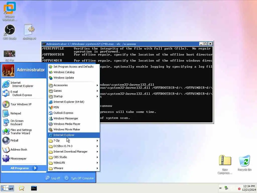
Task: Click the taskbar clock 12:34 PM
Action: tap(249, 186)
